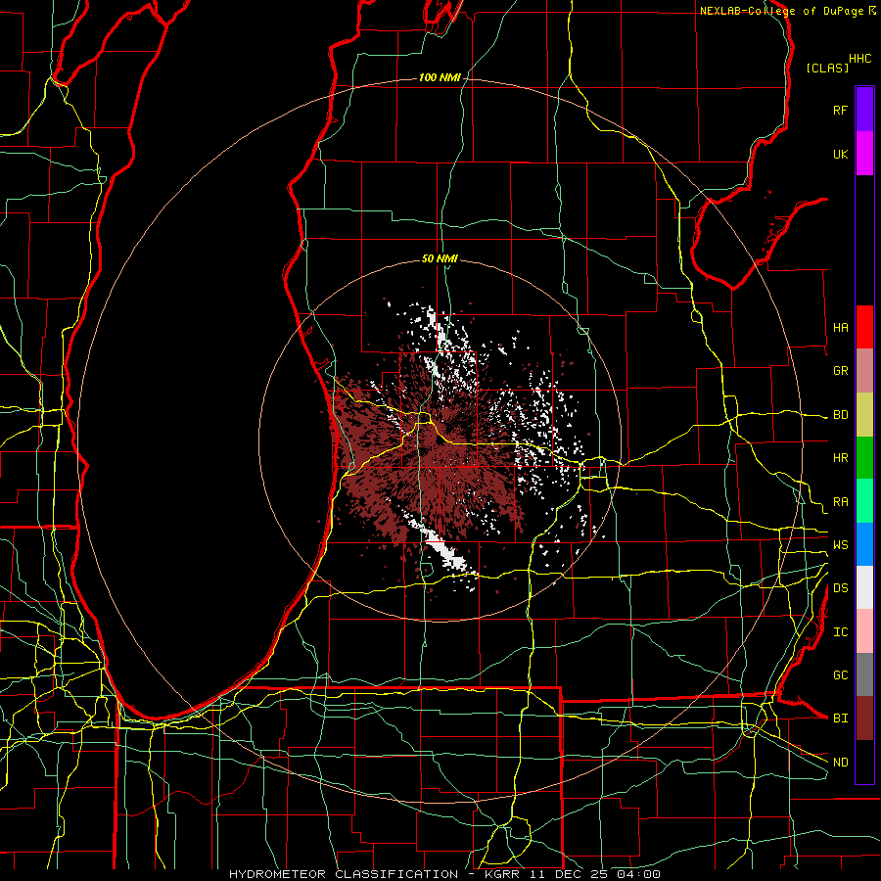Click the RA light green legend swatch
Viewport: 881px width, 881px height.
[864, 501]
